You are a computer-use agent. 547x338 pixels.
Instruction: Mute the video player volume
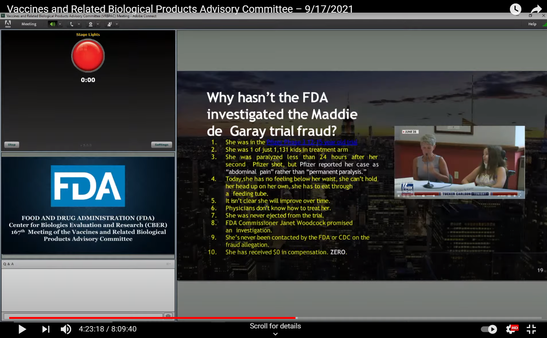(x=66, y=329)
